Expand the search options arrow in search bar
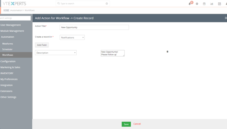 pos(107,4)
